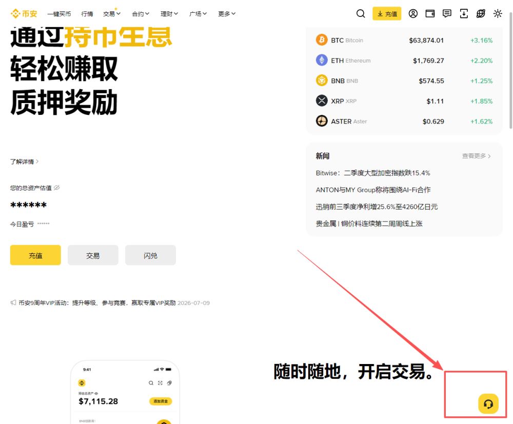Open Bitwise crypto index news headline

coord(373,173)
